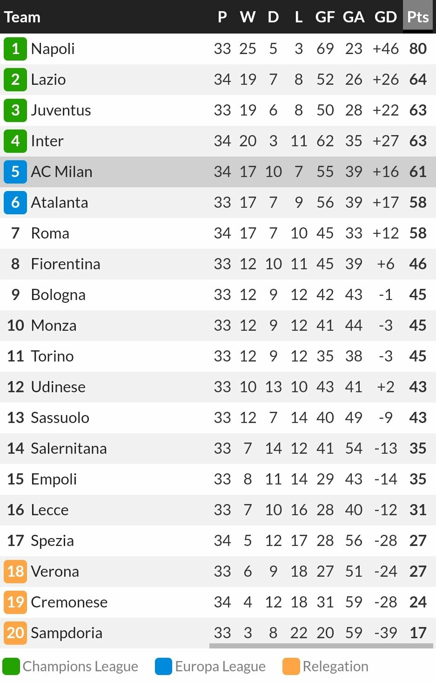This screenshot has height=682, width=436.
Task: Click AC Milan's blue position 5 badge
Action: coord(15,171)
